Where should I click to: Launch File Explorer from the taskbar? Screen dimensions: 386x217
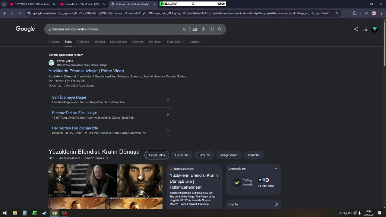click(x=15, y=213)
